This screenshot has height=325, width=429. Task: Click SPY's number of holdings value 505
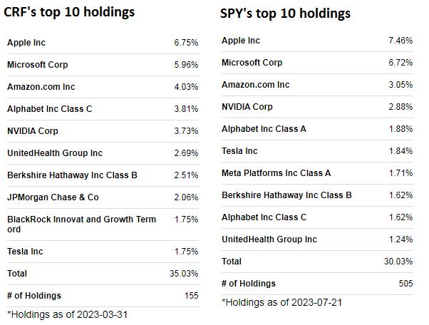click(405, 284)
